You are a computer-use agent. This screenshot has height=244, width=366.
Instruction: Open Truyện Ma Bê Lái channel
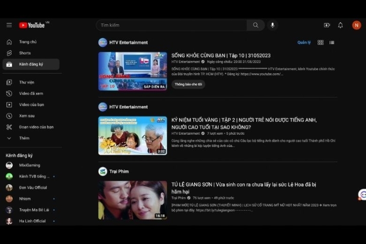click(31, 210)
